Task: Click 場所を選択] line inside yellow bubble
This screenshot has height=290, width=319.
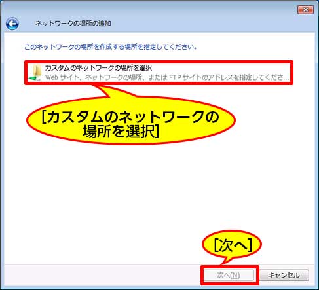Action: (x=121, y=132)
